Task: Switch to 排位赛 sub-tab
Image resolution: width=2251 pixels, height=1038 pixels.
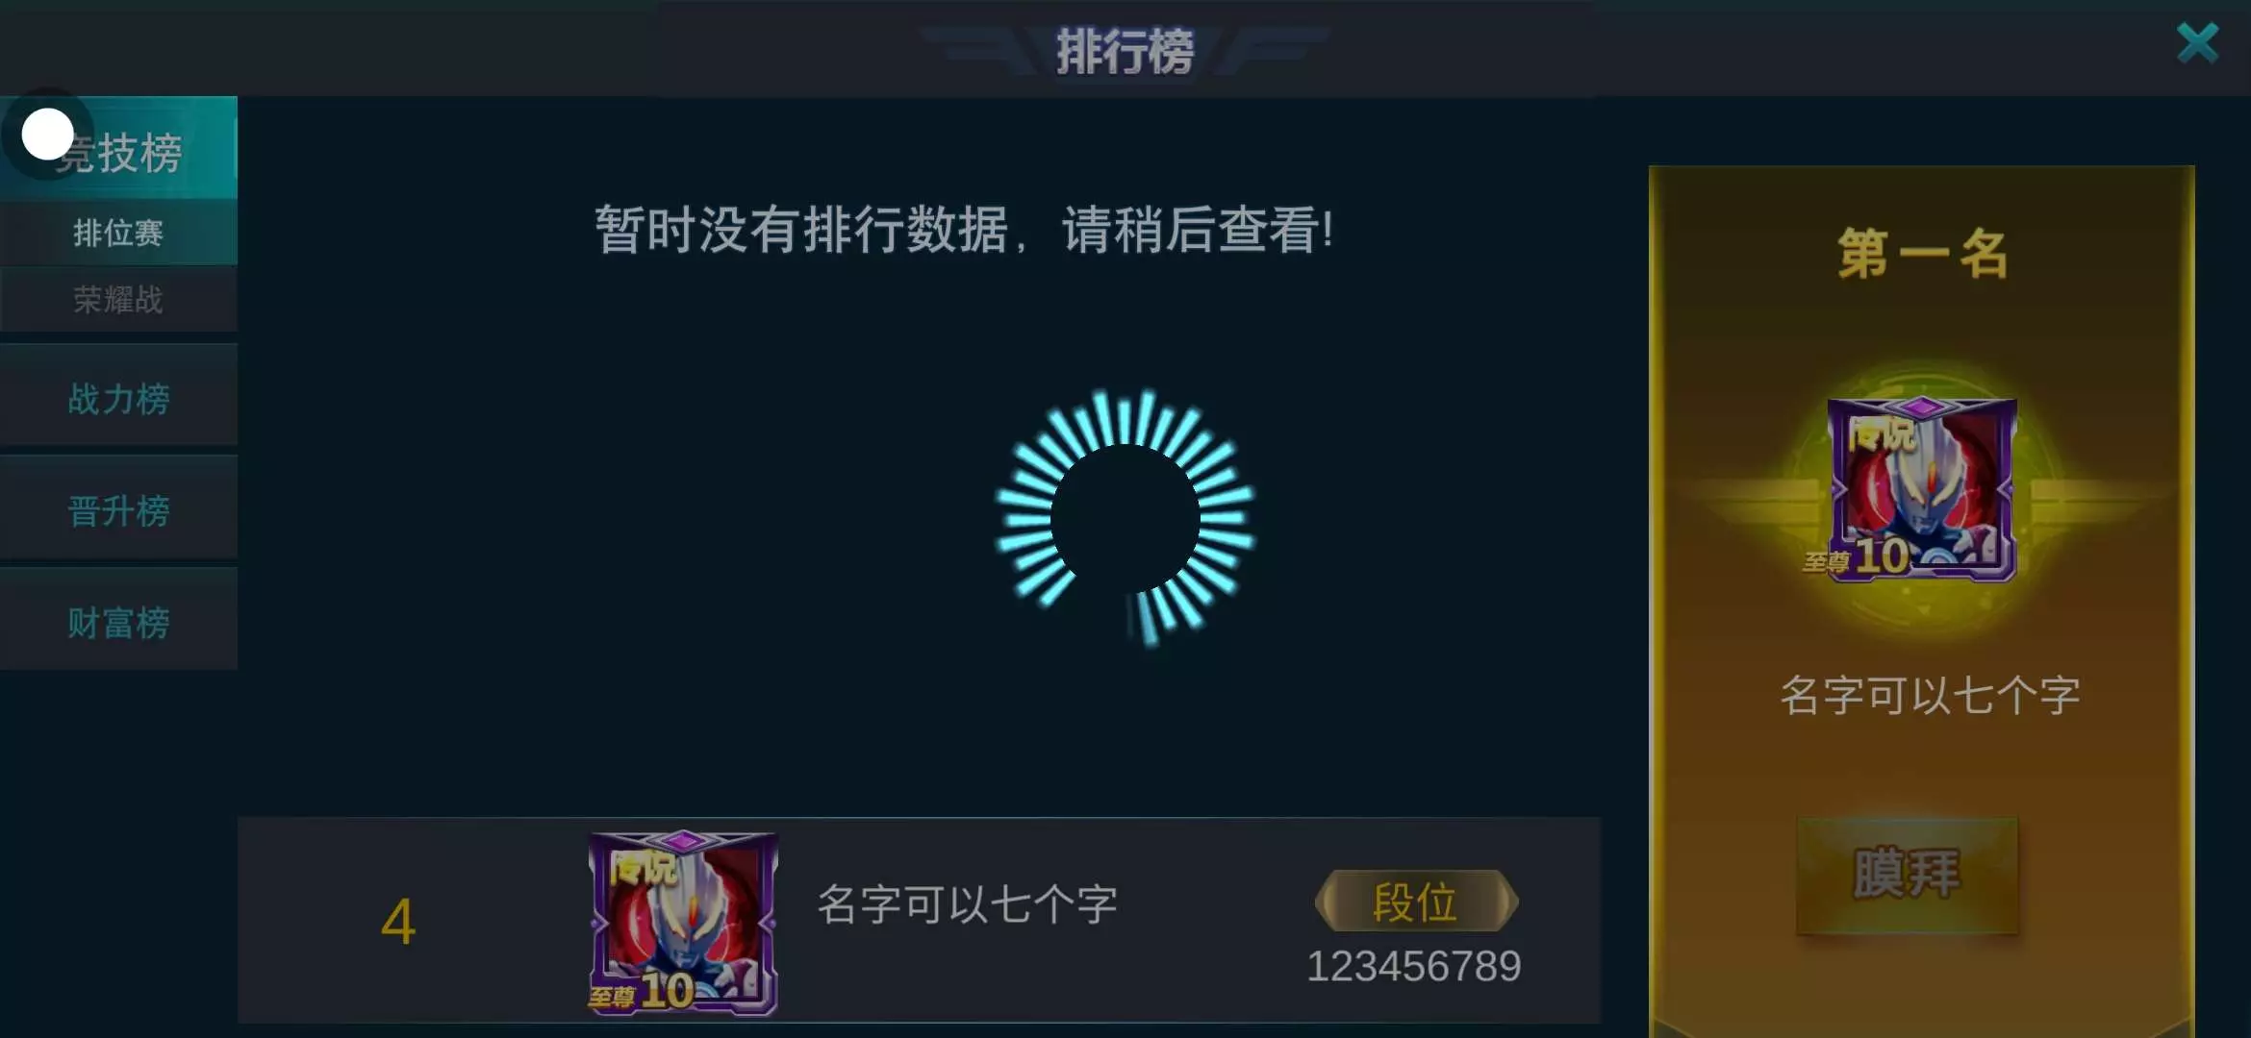Action: 118,233
